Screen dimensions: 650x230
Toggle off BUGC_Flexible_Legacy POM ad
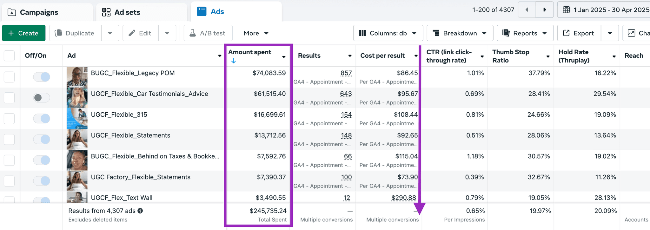tap(42, 77)
